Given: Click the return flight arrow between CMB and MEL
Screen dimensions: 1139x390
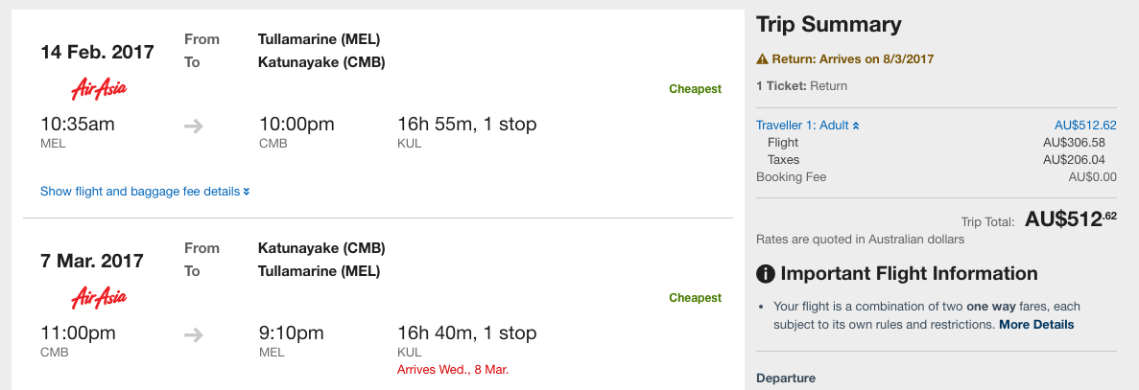Looking at the screenshot, I should coord(193,335).
